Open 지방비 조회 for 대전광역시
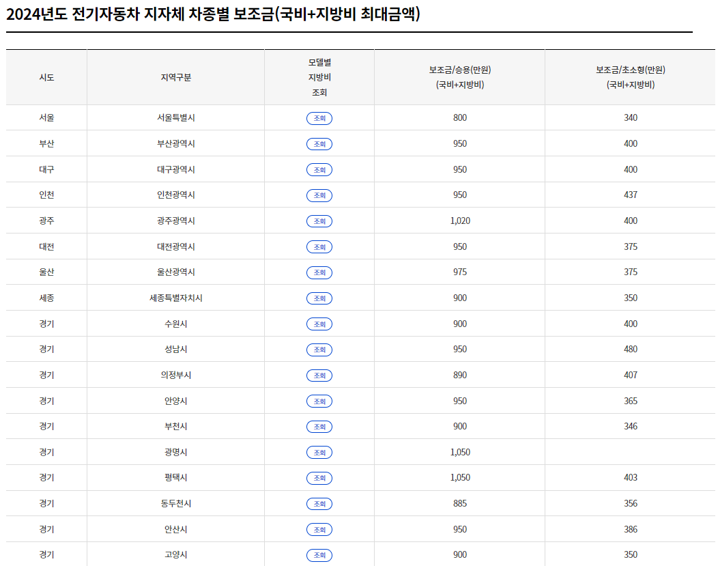The width and height of the screenshot is (718, 566). tap(319, 246)
